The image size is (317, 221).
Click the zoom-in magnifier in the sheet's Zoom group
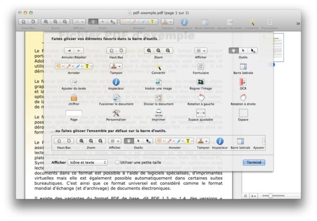[149, 51]
